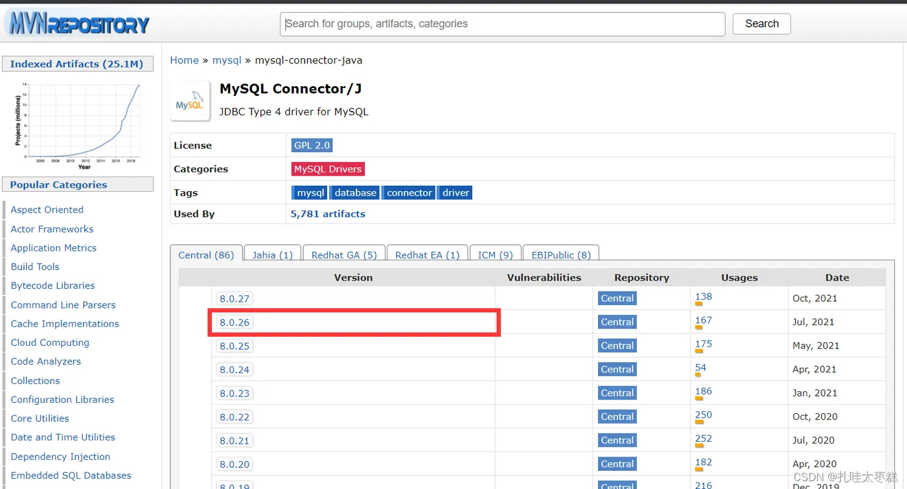This screenshot has width=907, height=489.
Task: Open Collections category
Action: pos(35,381)
